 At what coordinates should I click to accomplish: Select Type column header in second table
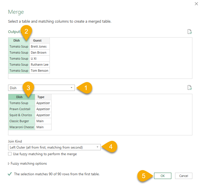pos(41,97)
